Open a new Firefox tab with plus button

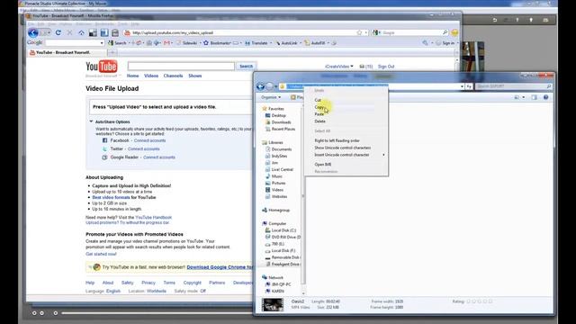112,52
